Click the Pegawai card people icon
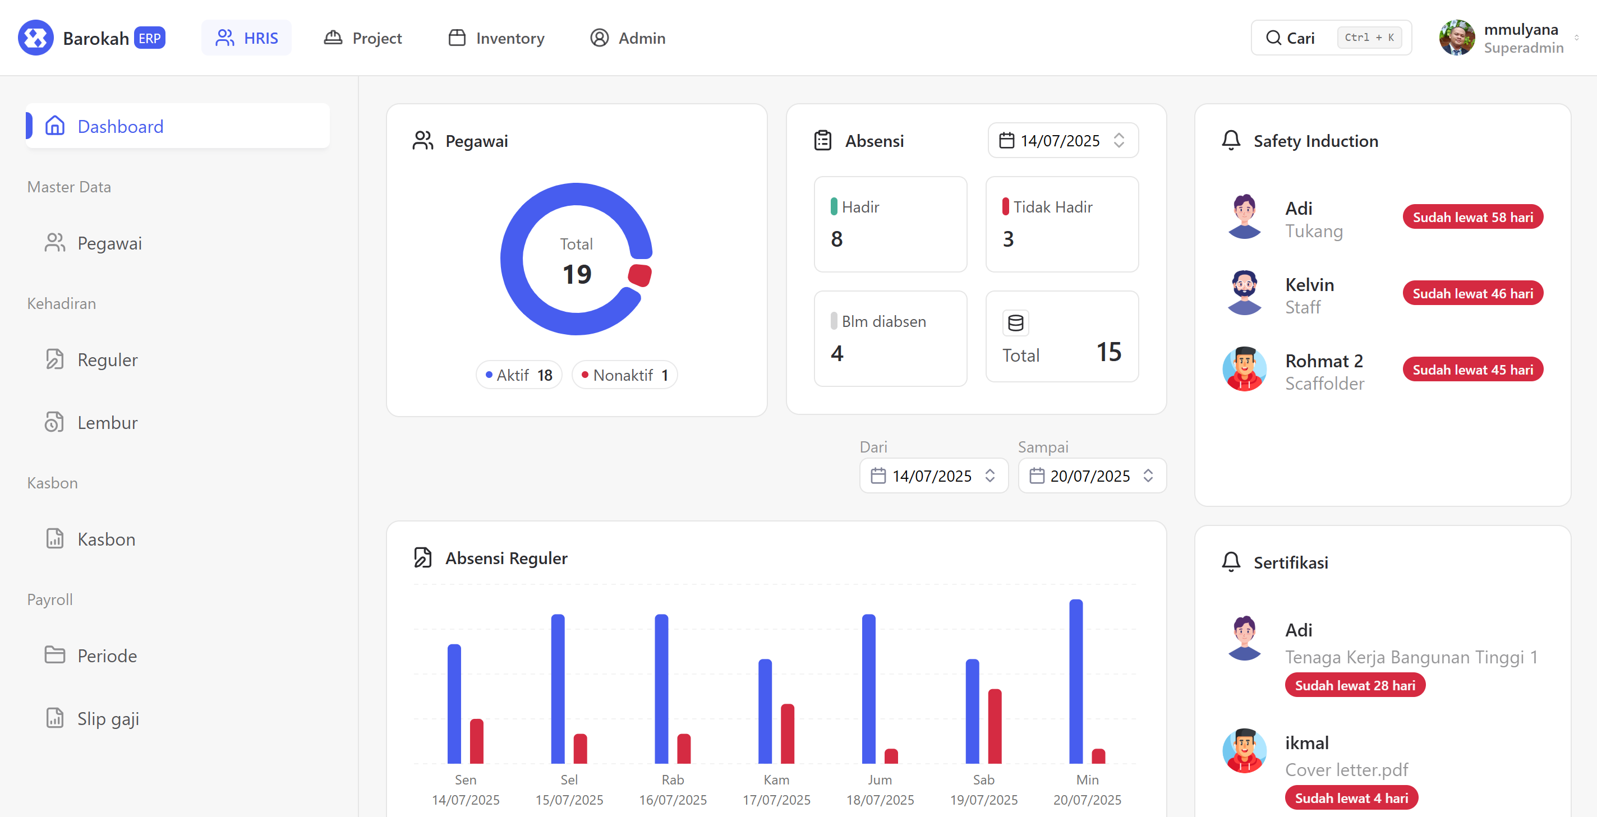The image size is (1597, 817). [x=423, y=141]
